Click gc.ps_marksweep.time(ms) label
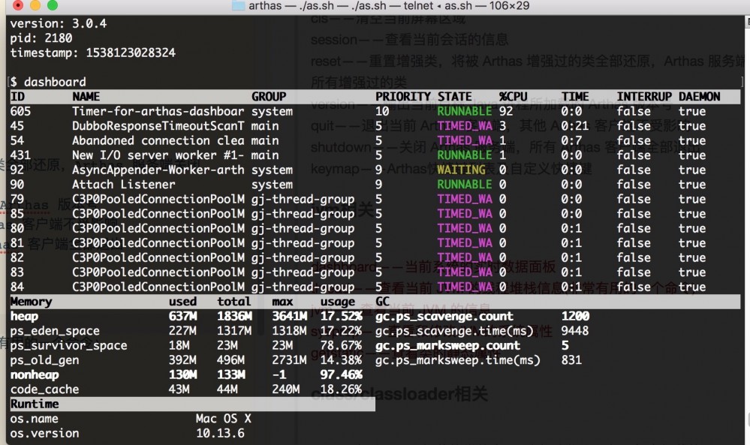This screenshot has width=750, height=445. pos(458,360)
